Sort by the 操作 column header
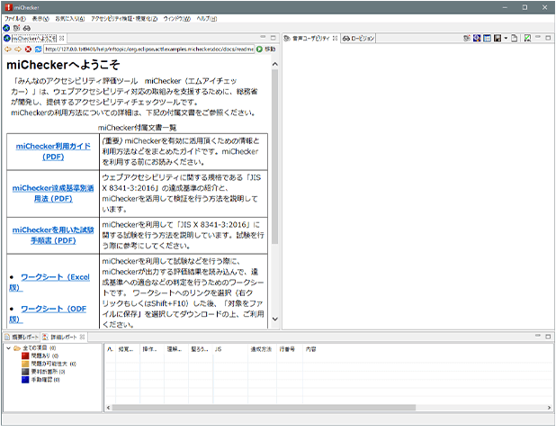This screenshot has width=556, height=432. pyautogui.click(x=152, y=349)
